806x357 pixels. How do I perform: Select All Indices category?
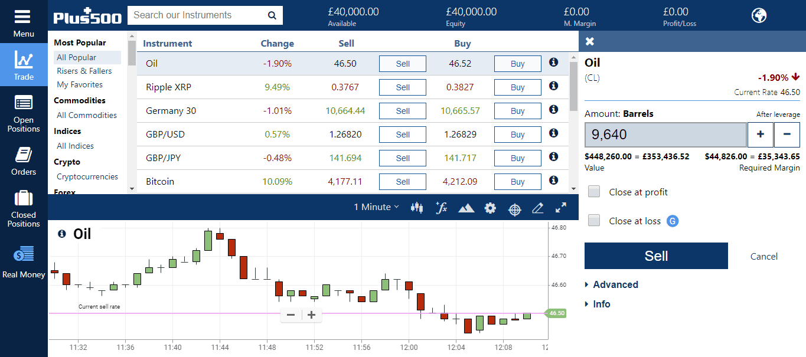tap(75, 146)
